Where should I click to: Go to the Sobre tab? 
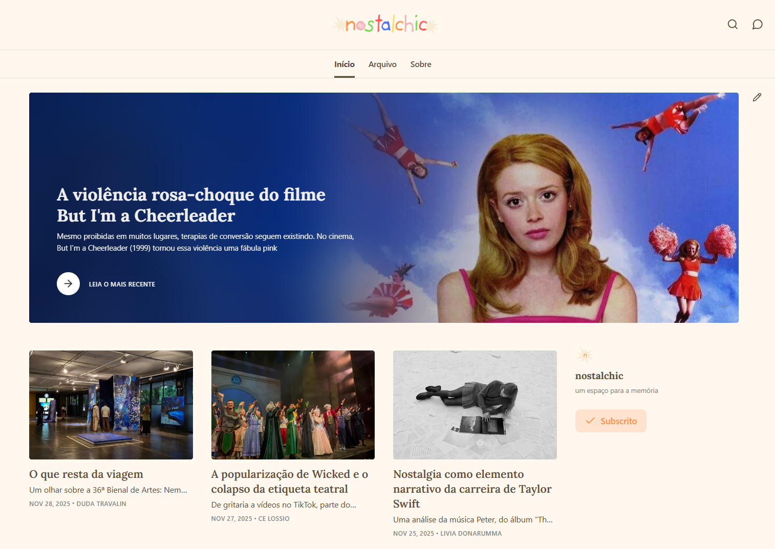point(421,64)
